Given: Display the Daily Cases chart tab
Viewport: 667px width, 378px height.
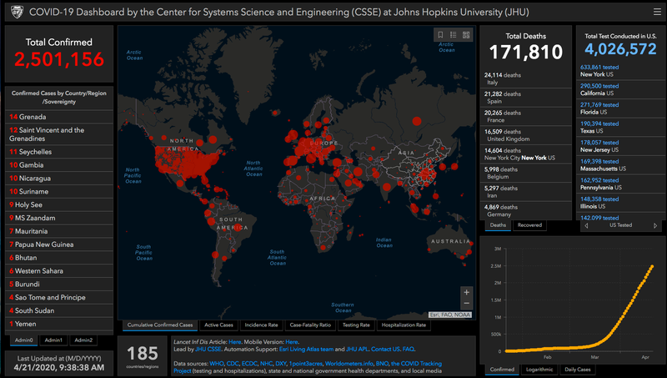Looking at the screenshot, I should (579, 369).
